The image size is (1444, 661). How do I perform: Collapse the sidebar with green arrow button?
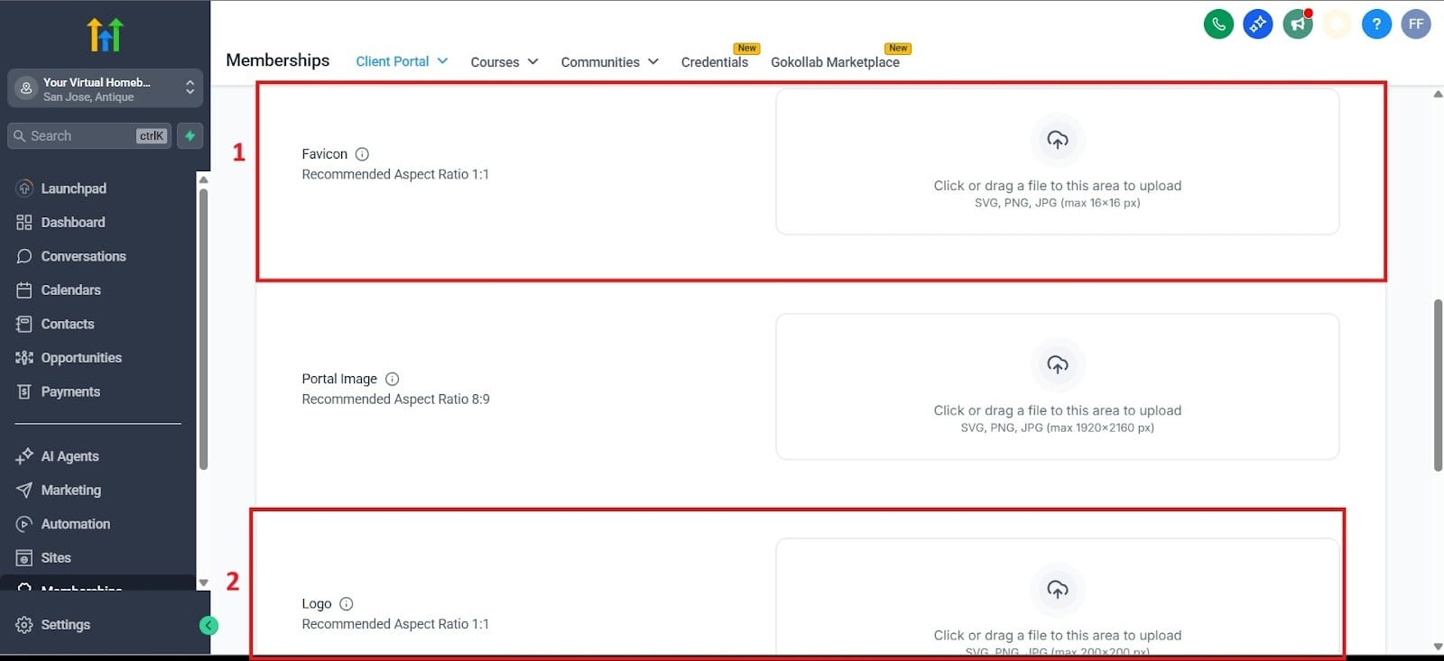point(208,625)
